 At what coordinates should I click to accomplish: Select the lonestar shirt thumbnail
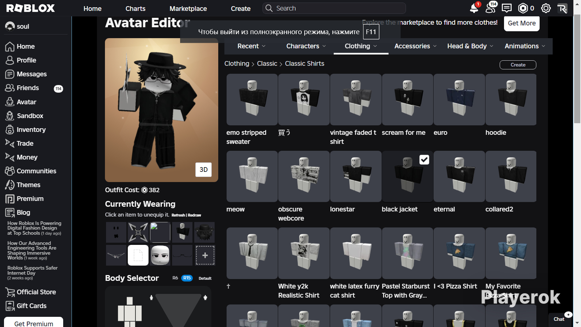pyautogui.click(x=355, y=176)
